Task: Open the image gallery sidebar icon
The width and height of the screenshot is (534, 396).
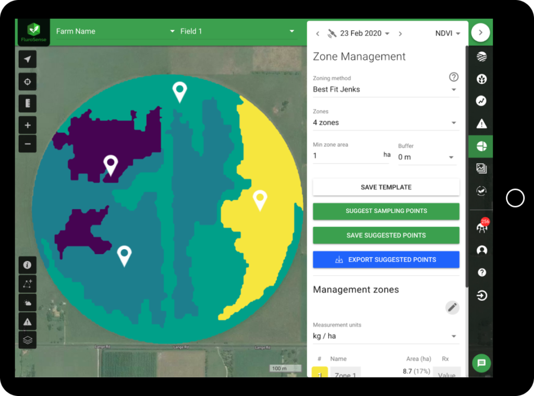Action: [x=481, y=169]
